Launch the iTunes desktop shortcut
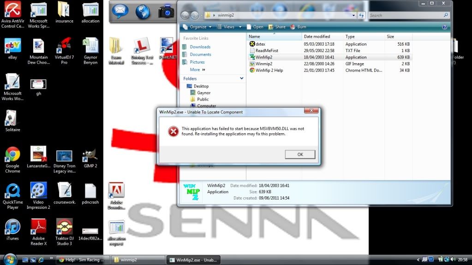 point(12,227)
